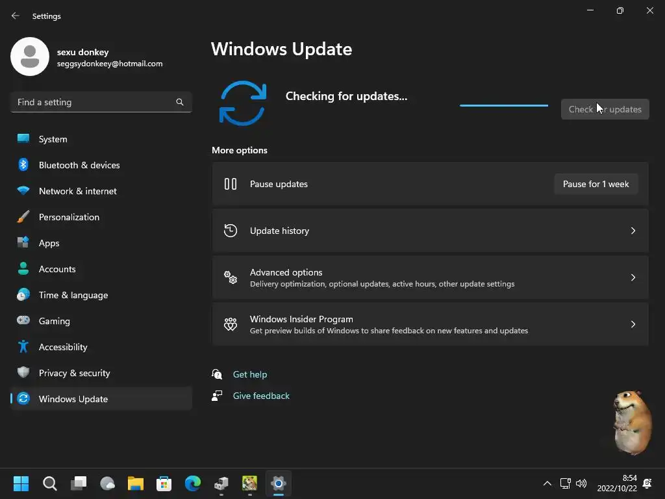
Task: Click the Check for updates button
Action: (x=605, y=109)
